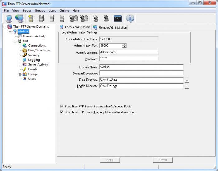Click the local domain monitor toolbar icon
Screen dimensions: 218x171
coord(9,18)
